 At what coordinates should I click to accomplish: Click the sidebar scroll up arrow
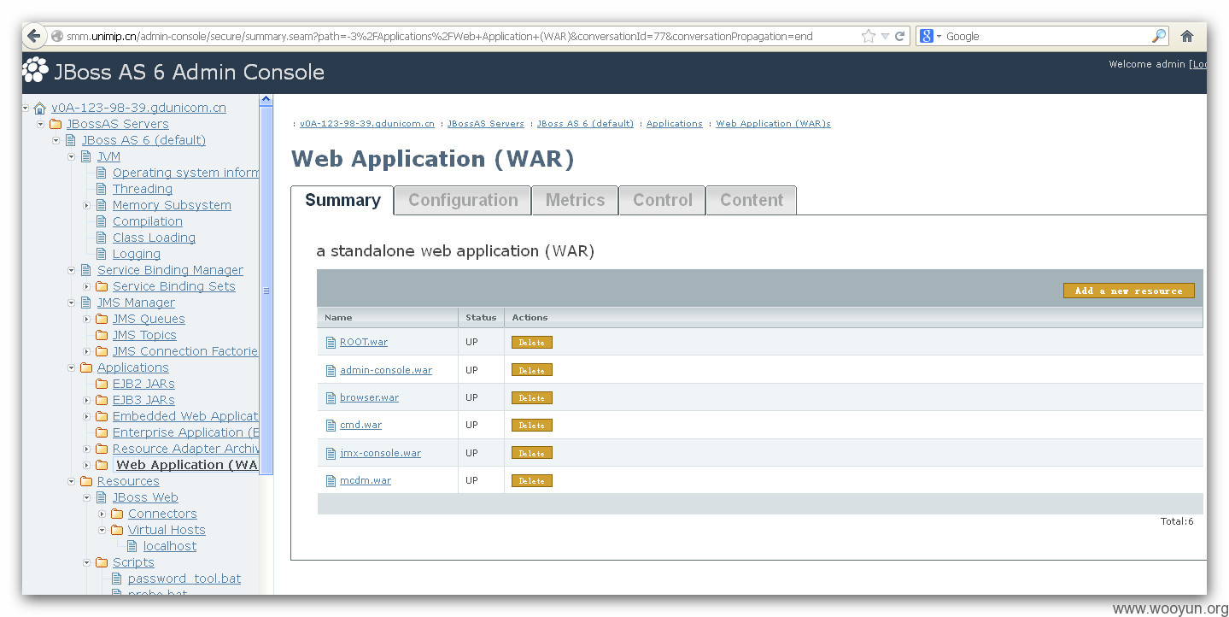(x=266, y=100)
